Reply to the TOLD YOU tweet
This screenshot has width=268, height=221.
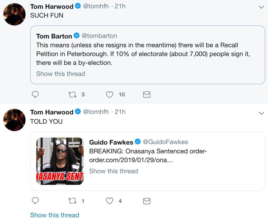(x=35, y=201)
